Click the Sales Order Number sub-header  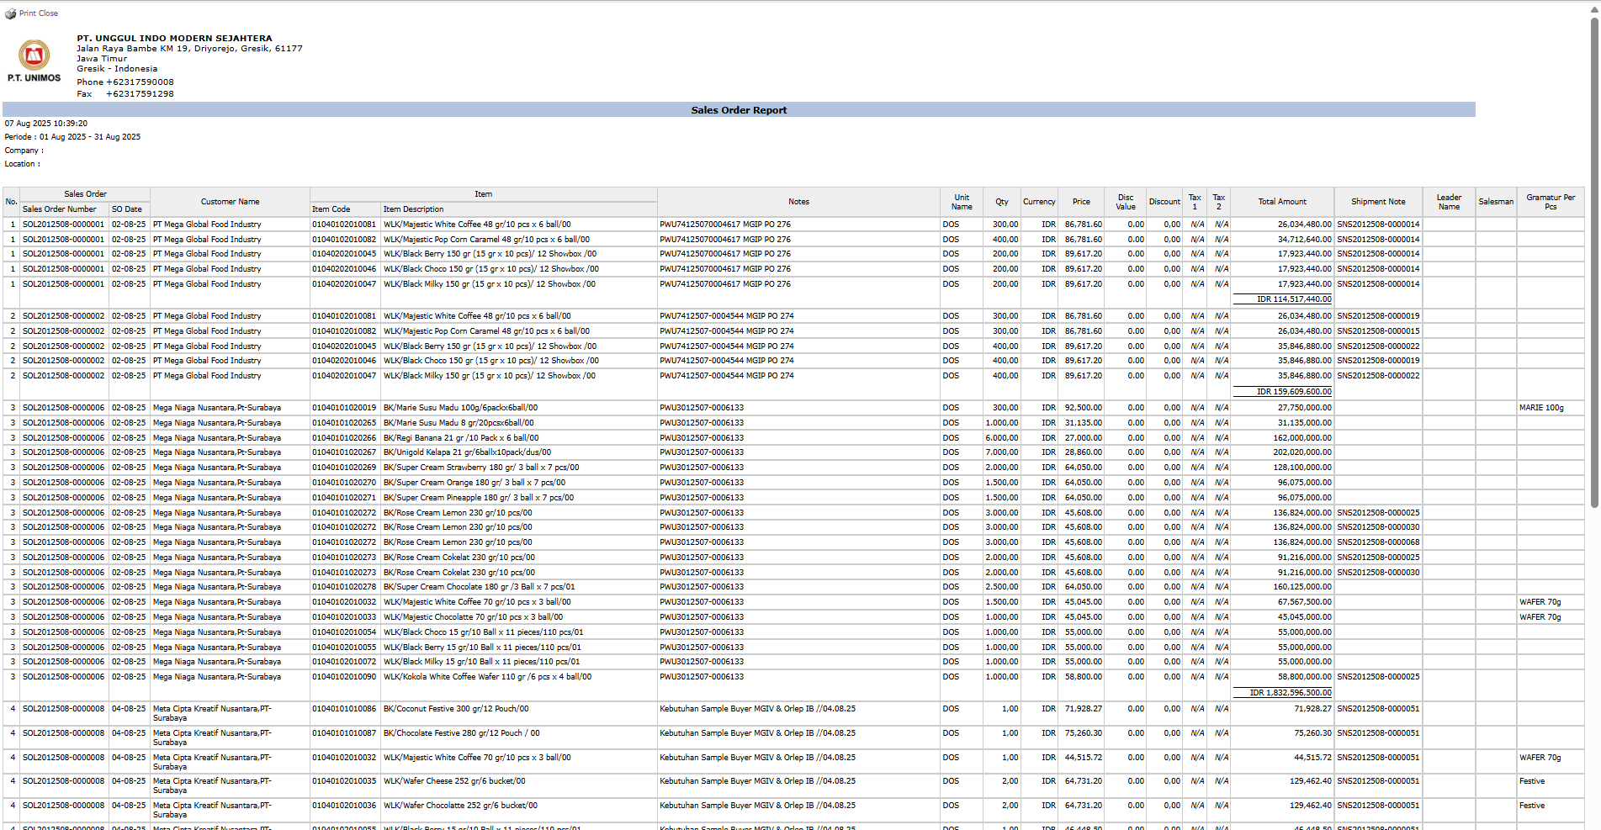pos(60,209)
